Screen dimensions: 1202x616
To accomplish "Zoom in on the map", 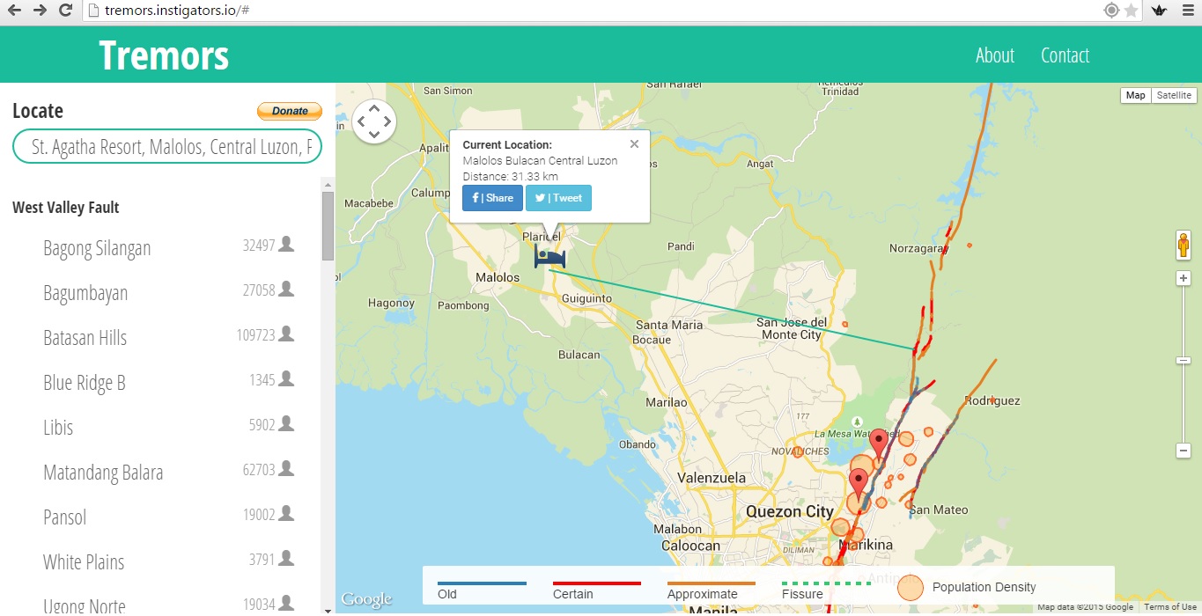I will (x=1184, y=278).
